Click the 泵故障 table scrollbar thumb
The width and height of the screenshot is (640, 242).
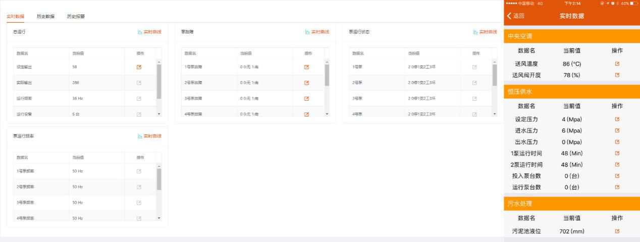point(327,75)
